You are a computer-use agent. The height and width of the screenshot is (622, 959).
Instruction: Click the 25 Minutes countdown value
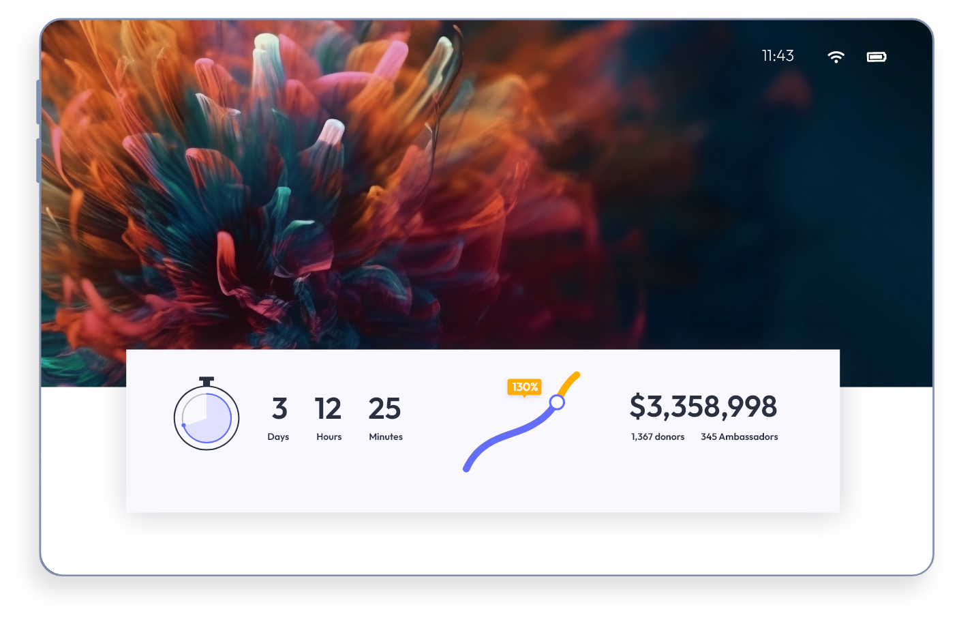384,409
